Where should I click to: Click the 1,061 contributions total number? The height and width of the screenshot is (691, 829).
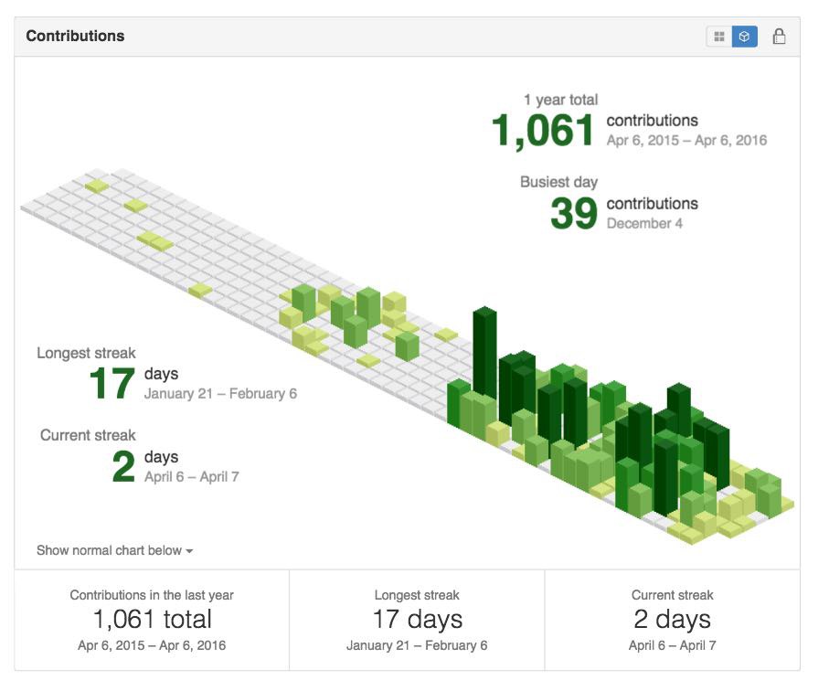(x=543, y=131)
